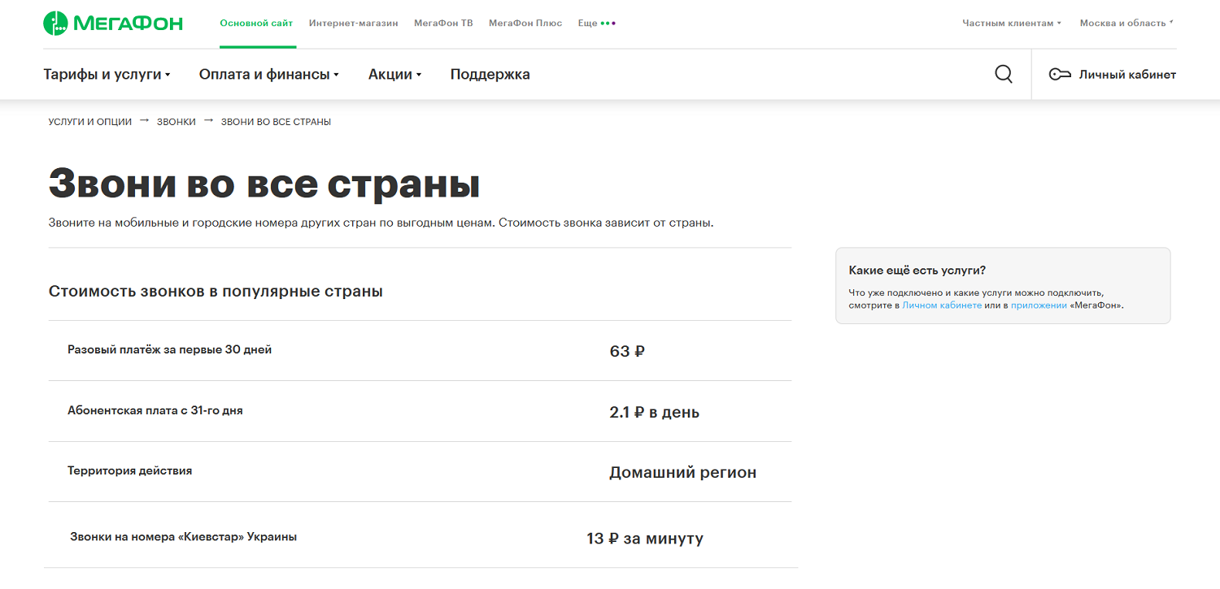Expand Оплата и финансы menu
The width and height of the screenshot is (1220, 589).
click(268, 75)
